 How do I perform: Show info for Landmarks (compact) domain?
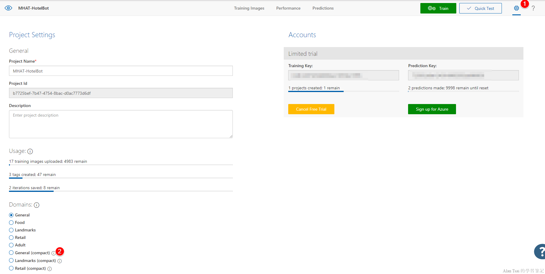[x=60, y=261]
